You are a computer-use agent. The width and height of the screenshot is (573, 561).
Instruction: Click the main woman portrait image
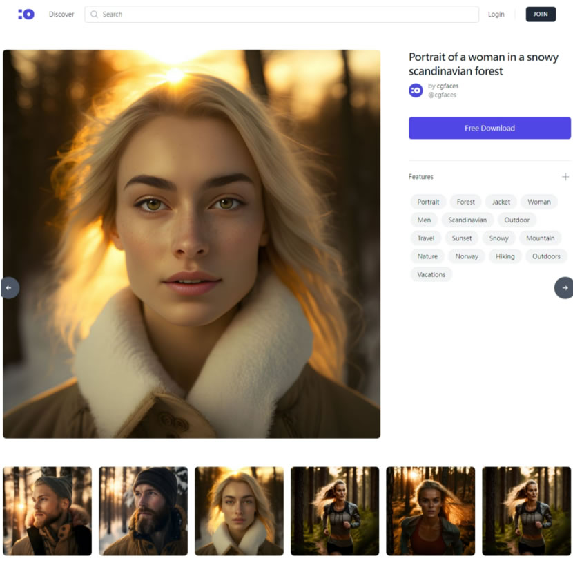coord(191,244)
